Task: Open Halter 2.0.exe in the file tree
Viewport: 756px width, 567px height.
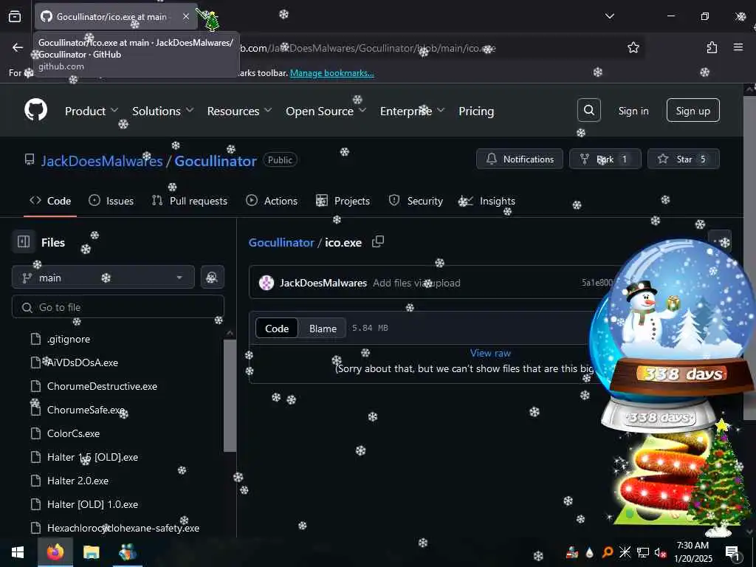Action: (78, 481)
